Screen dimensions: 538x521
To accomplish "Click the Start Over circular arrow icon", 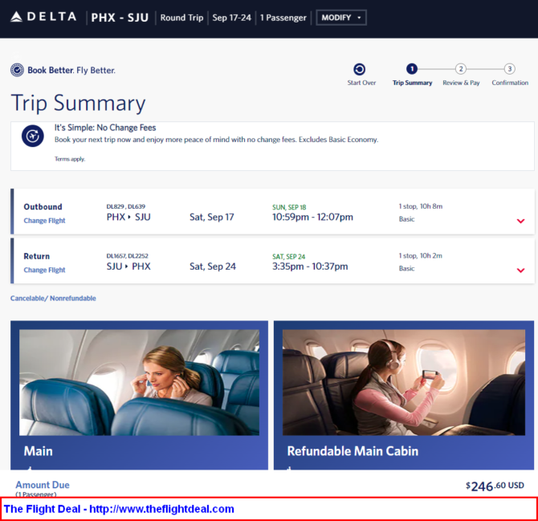I will coord(359,69).
